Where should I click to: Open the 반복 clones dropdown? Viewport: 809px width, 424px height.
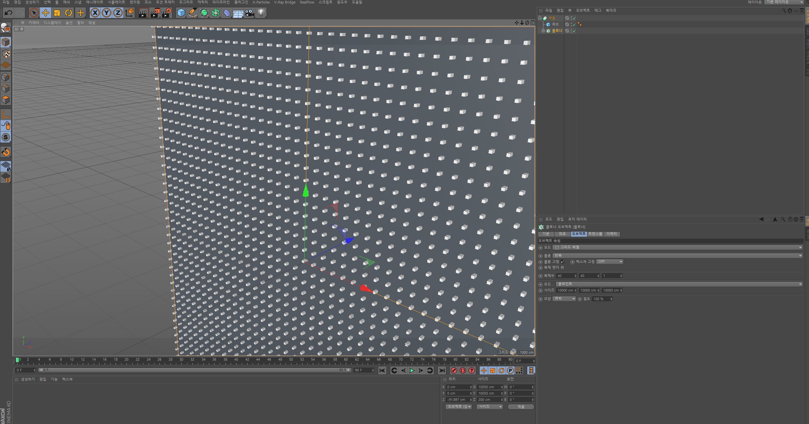point(677,255)
